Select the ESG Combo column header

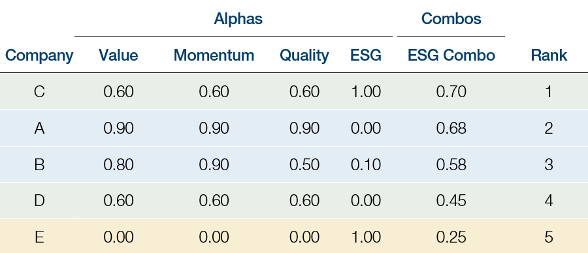click(x=451, y=55)
